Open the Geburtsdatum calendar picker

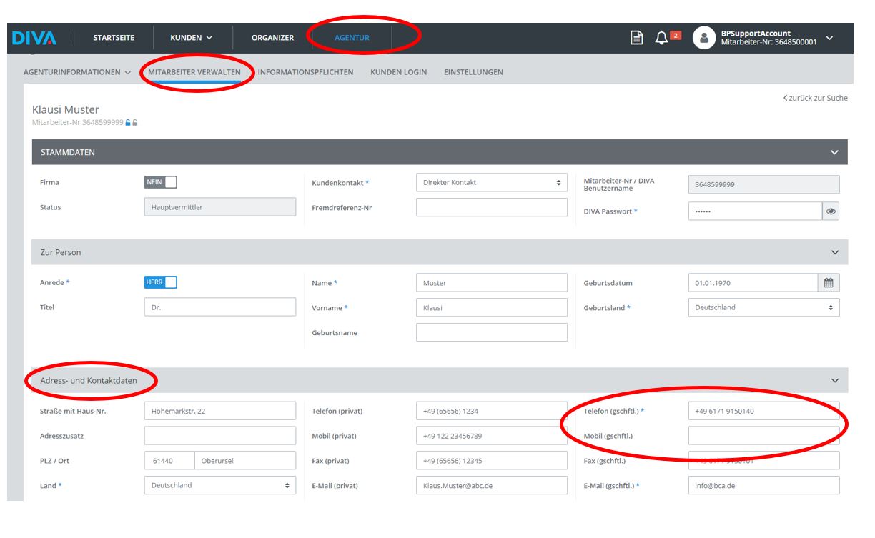point(829,283)
